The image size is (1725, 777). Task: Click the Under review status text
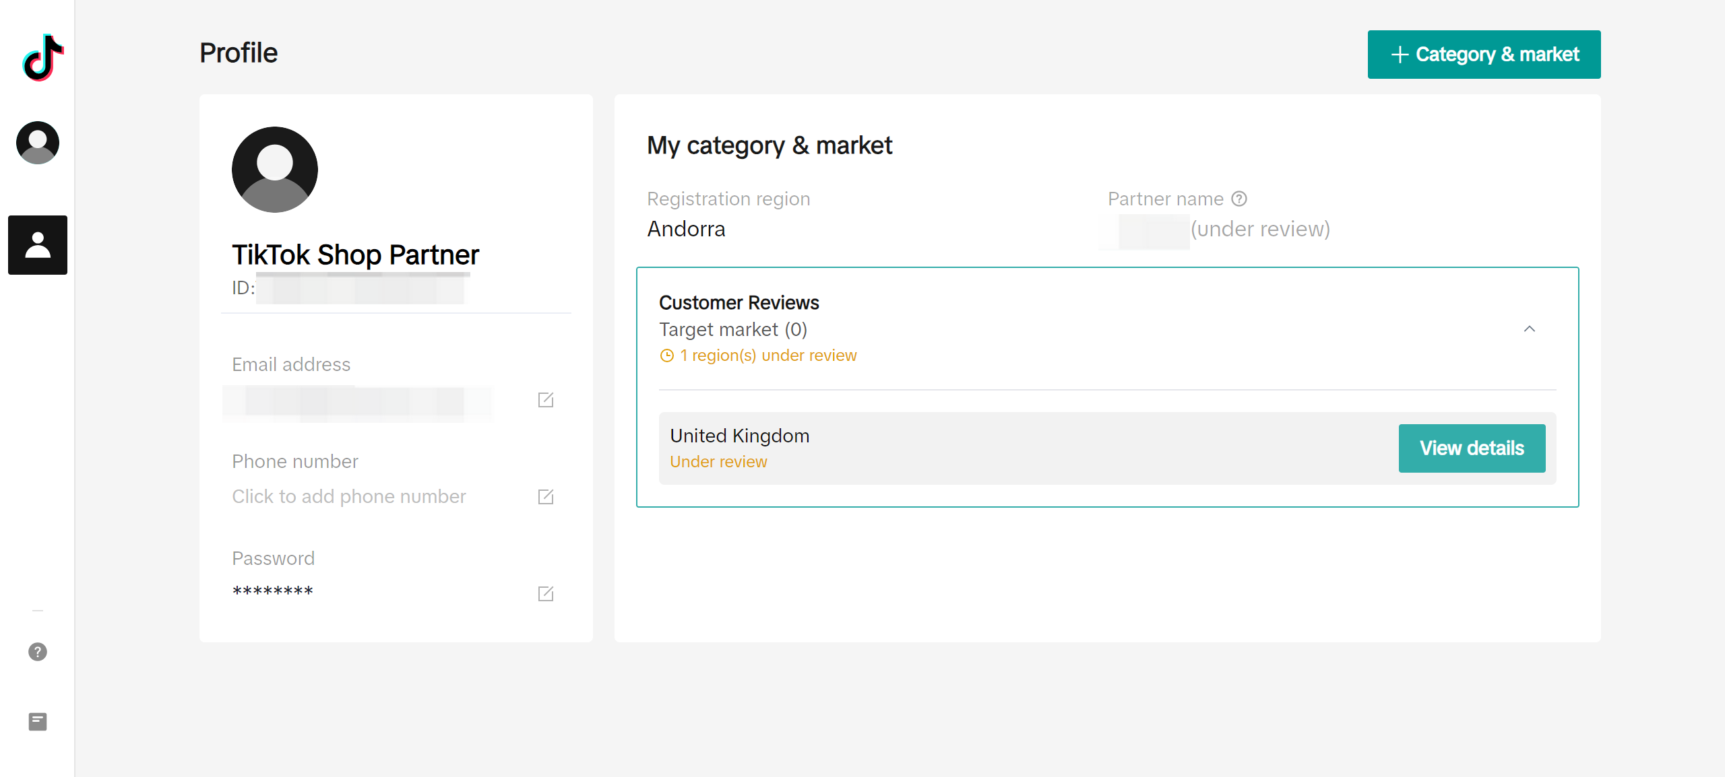point(718,462)
